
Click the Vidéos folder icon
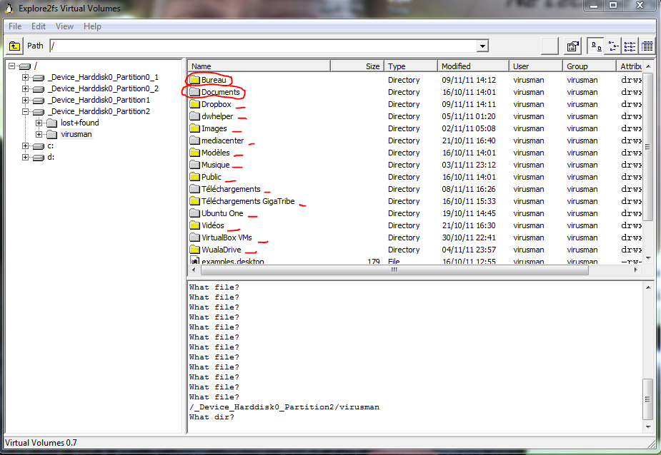click(194, 225)
